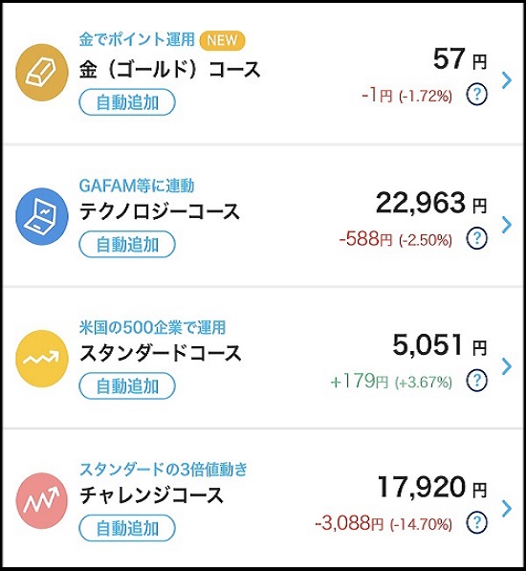
Task: Expand Challenge course with right chevron
Action: 507,509
